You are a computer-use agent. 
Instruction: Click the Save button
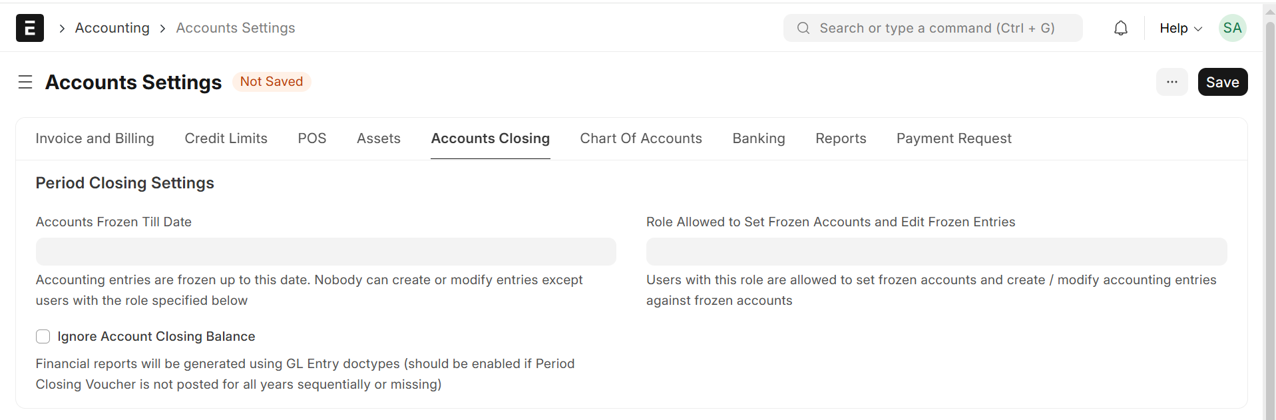pos(1222,82)
